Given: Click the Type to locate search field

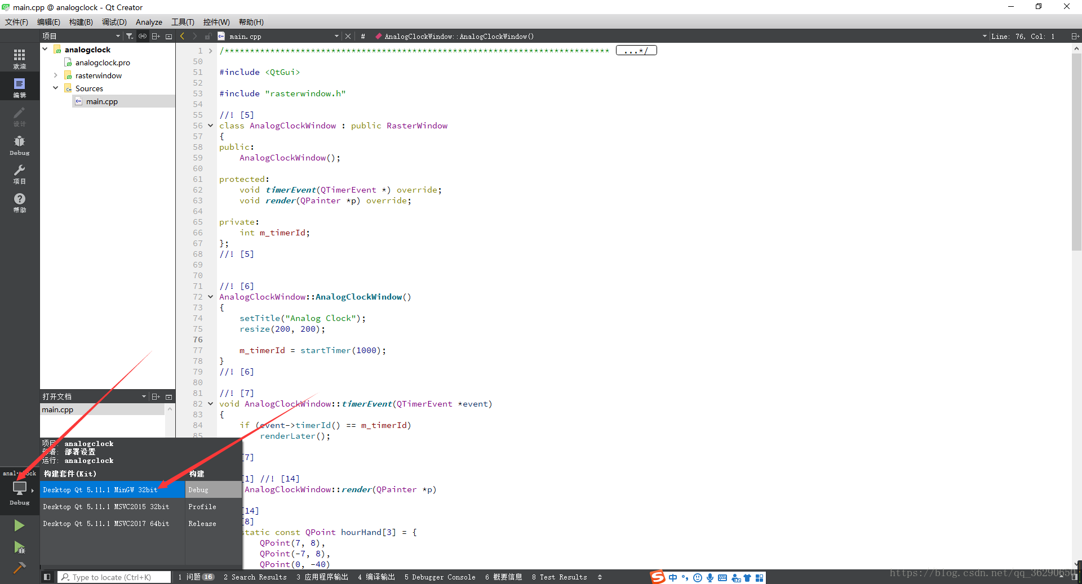Looking at the screenshot, I should pyautogui.click(x=114, y=577).
